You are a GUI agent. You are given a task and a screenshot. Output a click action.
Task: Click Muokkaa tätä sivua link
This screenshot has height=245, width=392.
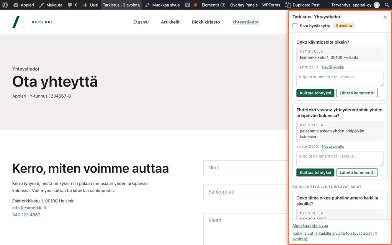pyautogui.click(x=310, y=225)
